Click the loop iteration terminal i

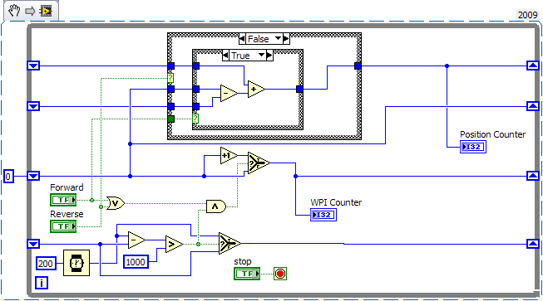pyautogui.click(x=42, y=283)
